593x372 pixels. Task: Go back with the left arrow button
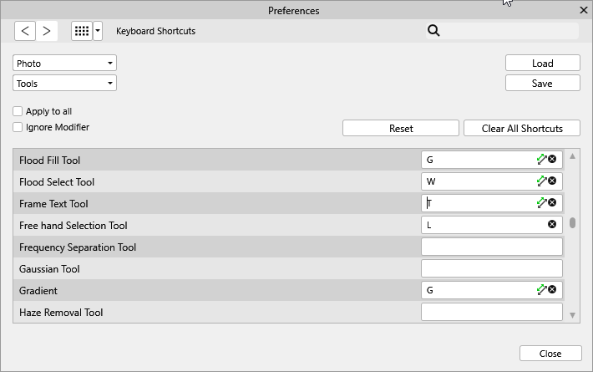click(x=26, y=31)
